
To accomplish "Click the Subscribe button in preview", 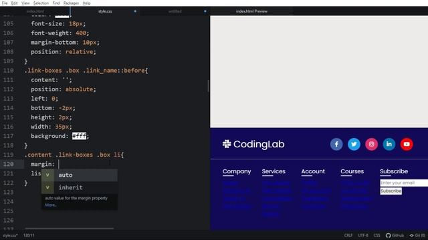I will click(391, 191).
